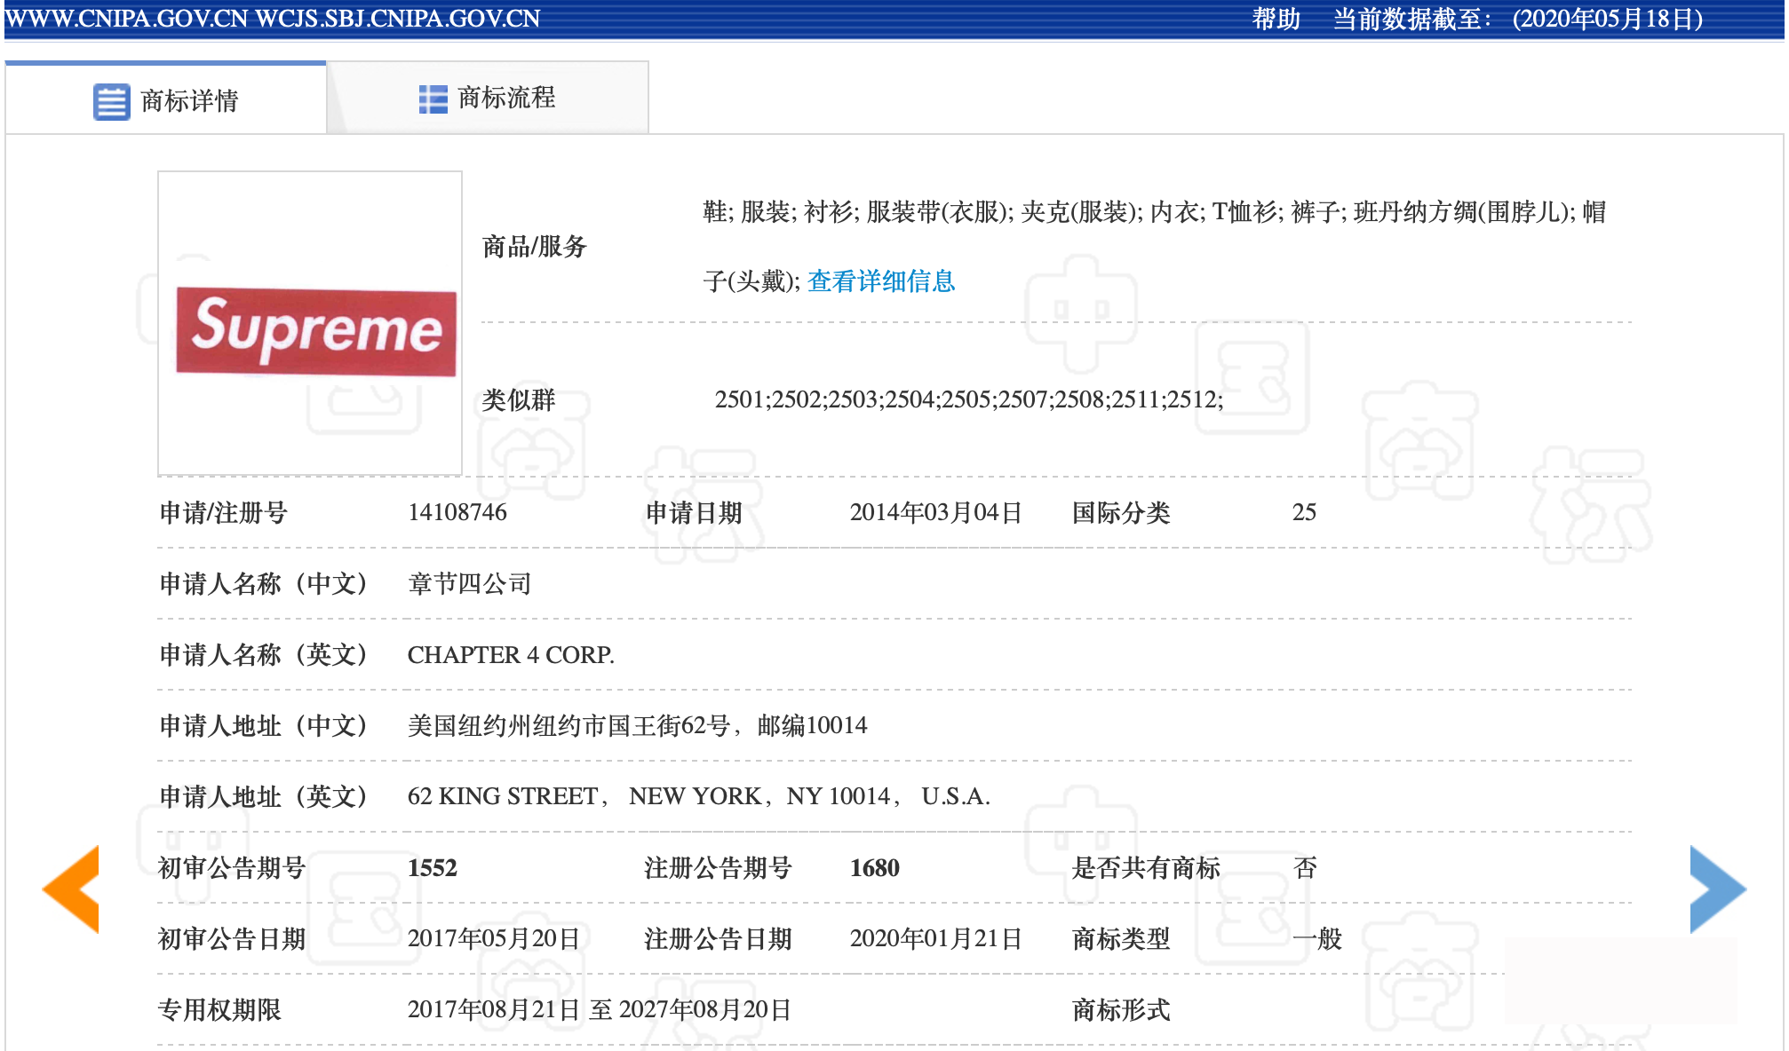
Task: Open the 查看详细信息 link
Action: click(x=880, y=281)
